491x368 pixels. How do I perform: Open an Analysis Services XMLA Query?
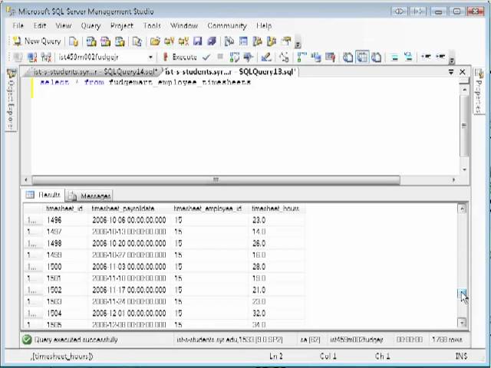pos(120,41)
